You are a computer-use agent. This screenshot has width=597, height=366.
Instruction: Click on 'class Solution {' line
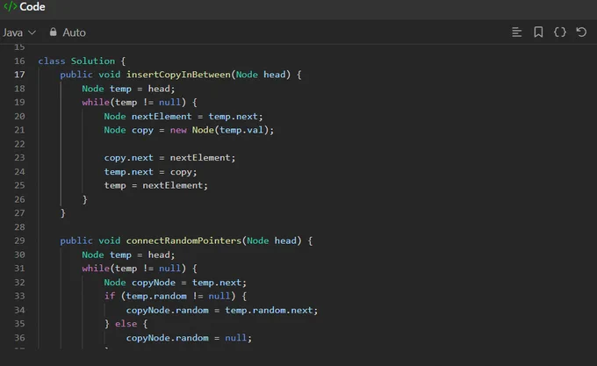[82, 61]
